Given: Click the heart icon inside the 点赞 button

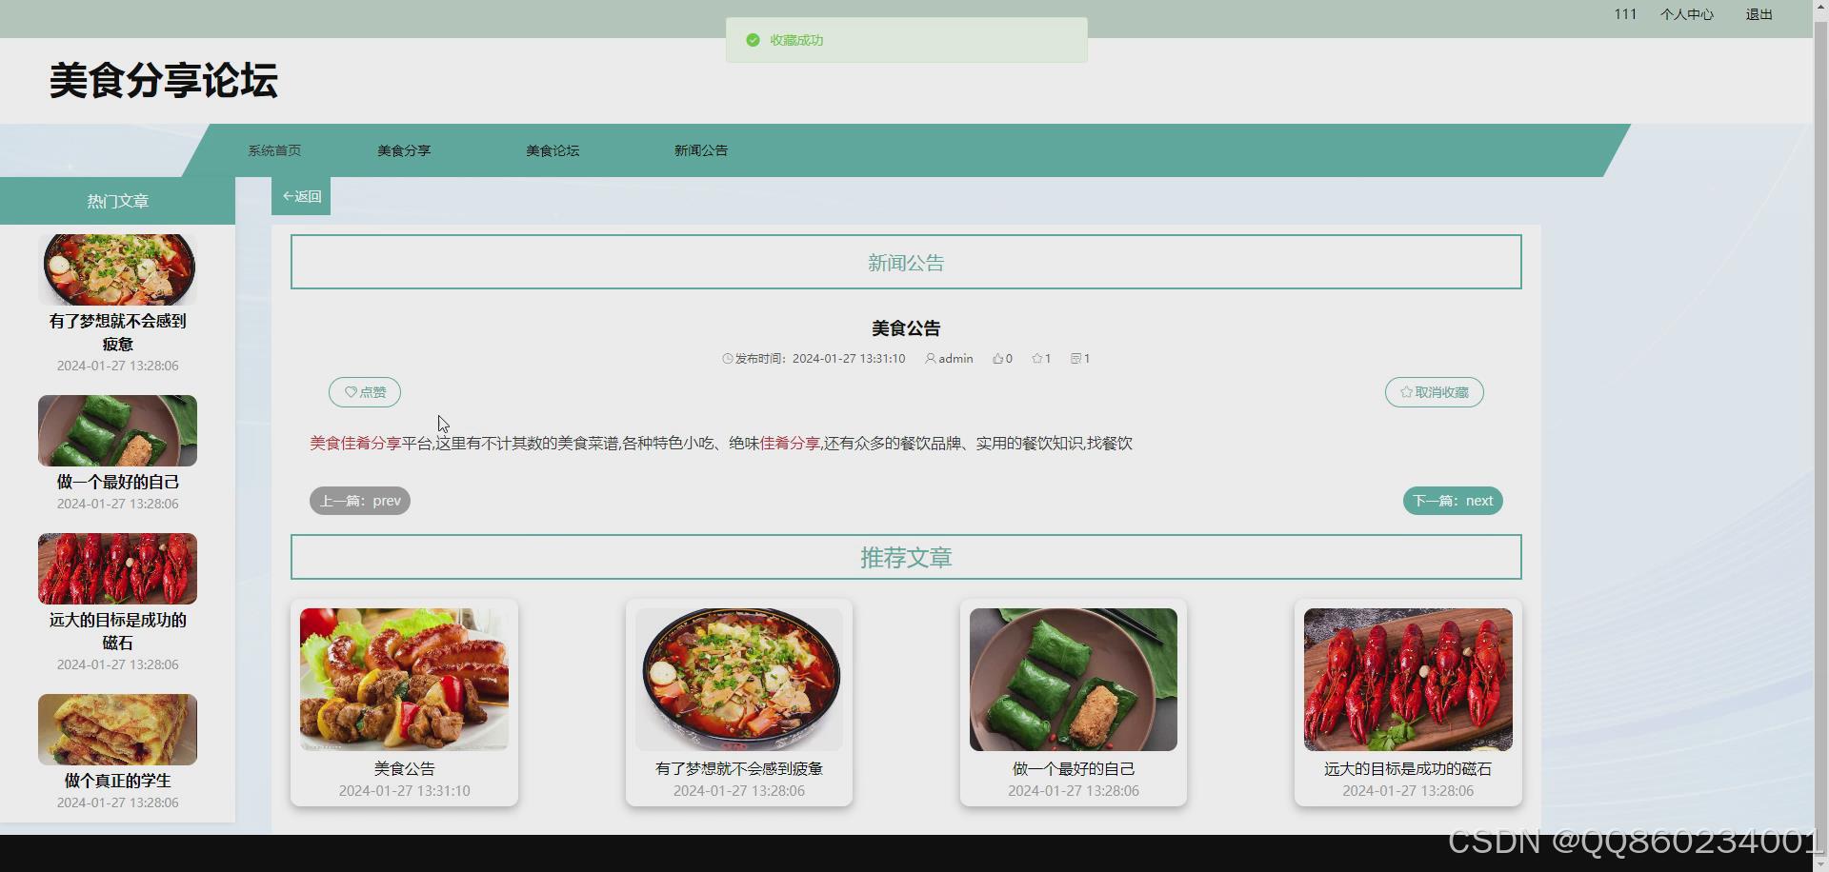Looking at the screenshot, I should (349, 391).
